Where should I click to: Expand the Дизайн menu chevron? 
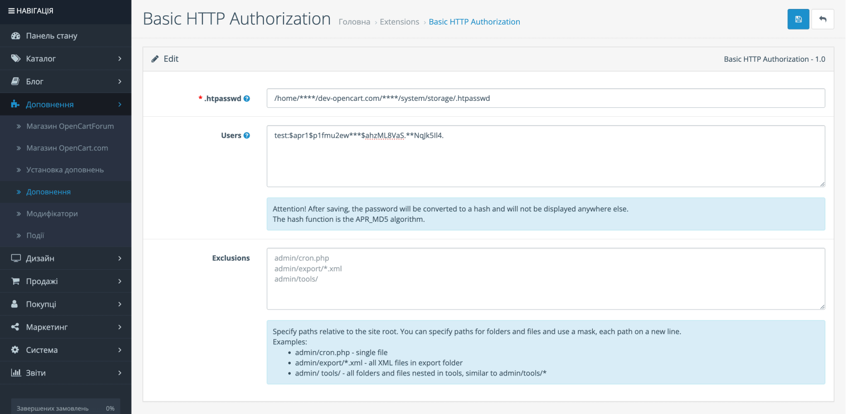[120, 258]
